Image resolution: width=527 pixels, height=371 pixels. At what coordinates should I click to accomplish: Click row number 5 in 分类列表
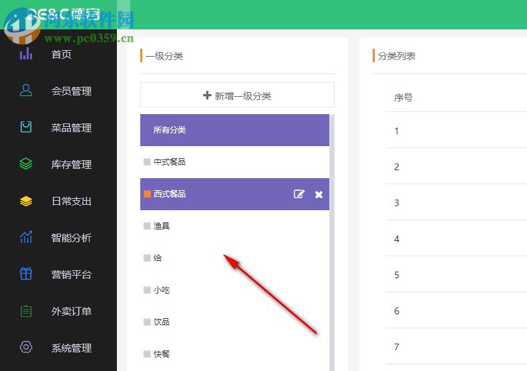[397, 275]
